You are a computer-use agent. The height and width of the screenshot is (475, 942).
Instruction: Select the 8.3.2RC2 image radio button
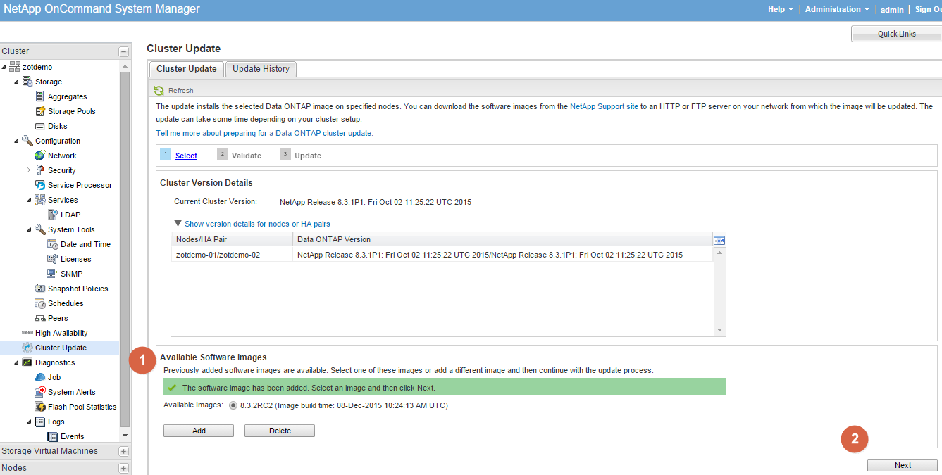tap(233, 405)
